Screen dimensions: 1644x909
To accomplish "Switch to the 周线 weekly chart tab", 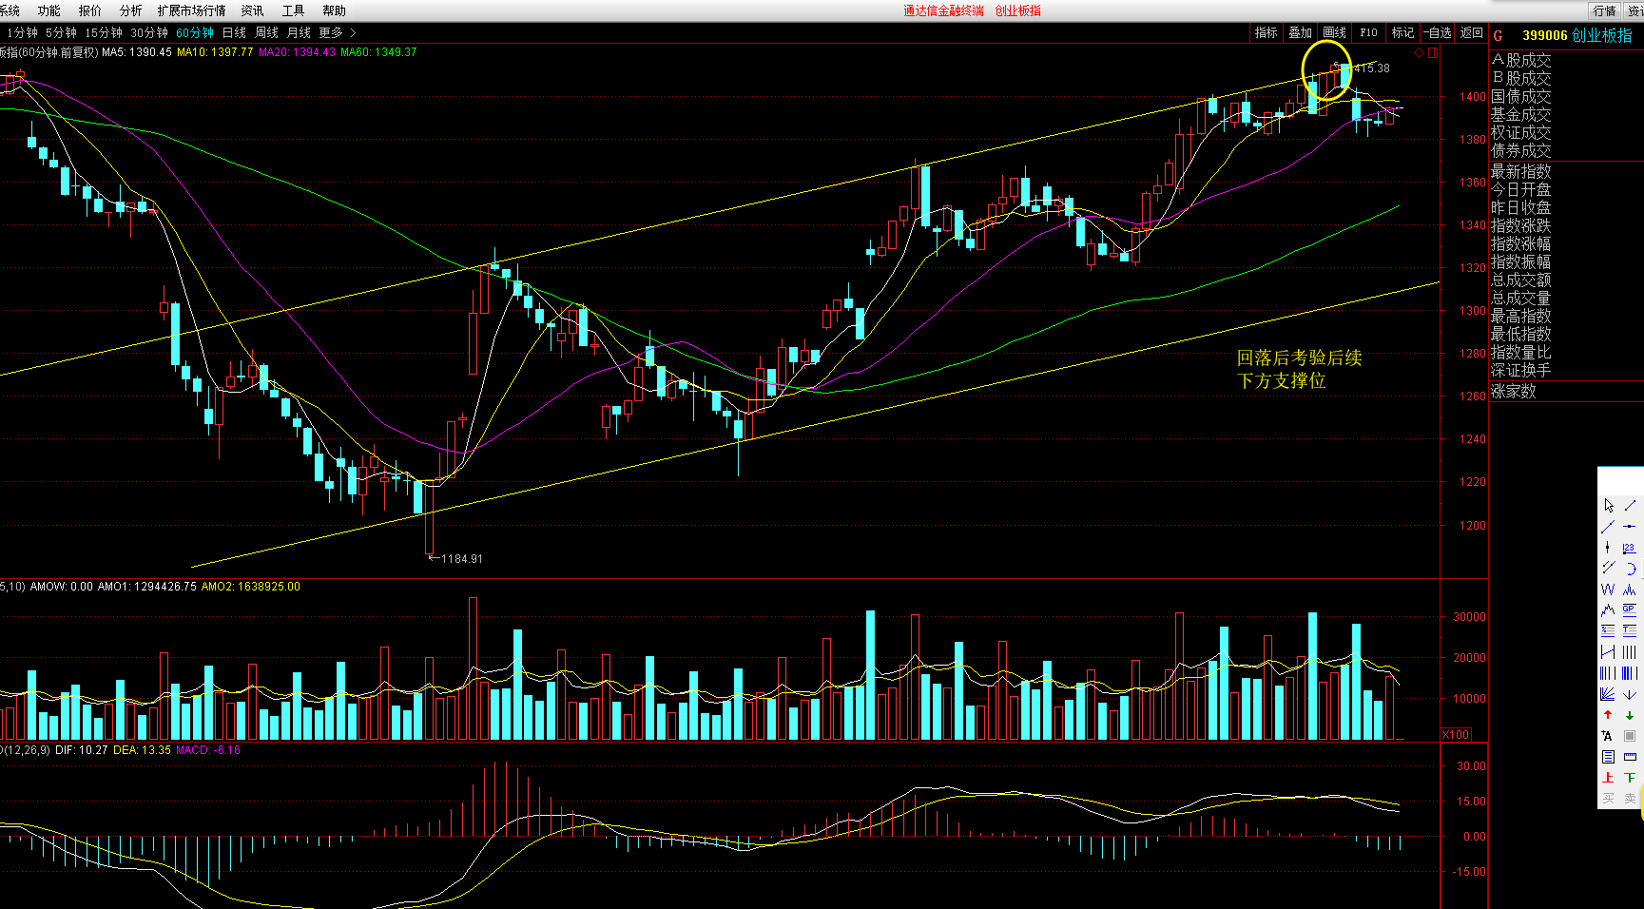I will [267, 32].
